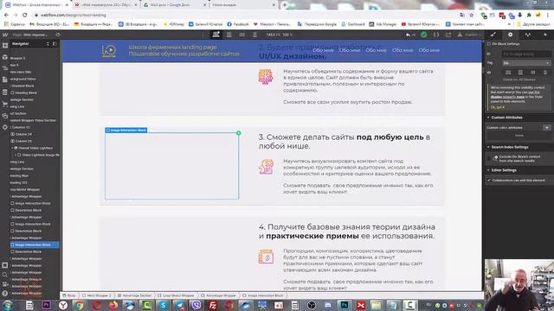Dismiss notice with 'Ok, got it'
The height and width of the screenshot is (311, 554).
click(x=497, y=107)
